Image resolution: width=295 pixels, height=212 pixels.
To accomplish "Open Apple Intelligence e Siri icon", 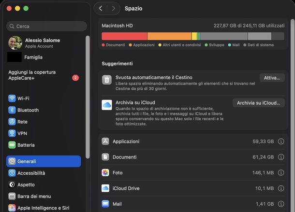I will pos(12,208).
